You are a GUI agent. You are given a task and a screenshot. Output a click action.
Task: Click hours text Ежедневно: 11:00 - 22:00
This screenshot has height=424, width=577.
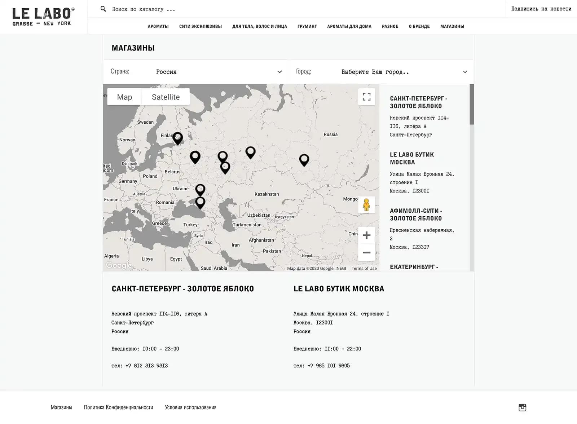(327, 349)
